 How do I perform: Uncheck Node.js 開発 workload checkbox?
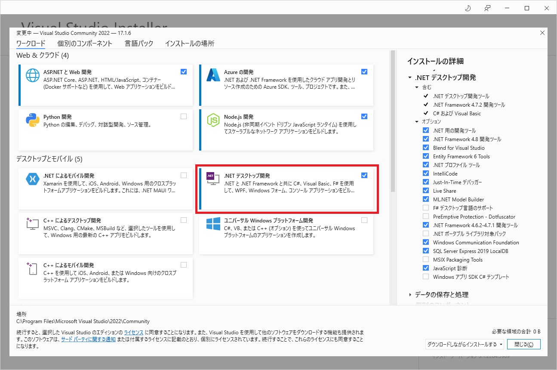[x=364, y=116]
